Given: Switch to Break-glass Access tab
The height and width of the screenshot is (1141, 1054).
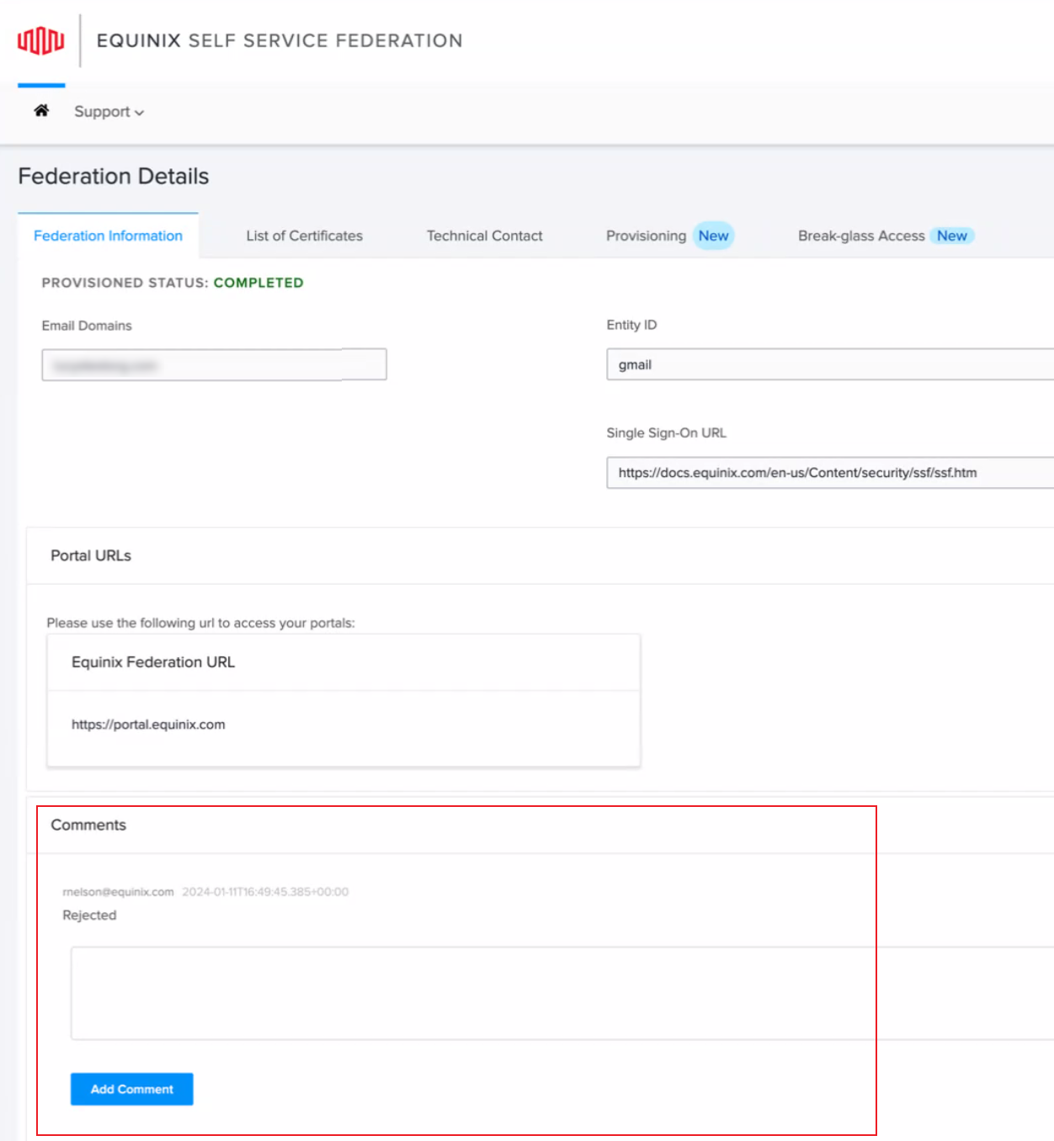Looking at the screenshot, I should [886, 236].
